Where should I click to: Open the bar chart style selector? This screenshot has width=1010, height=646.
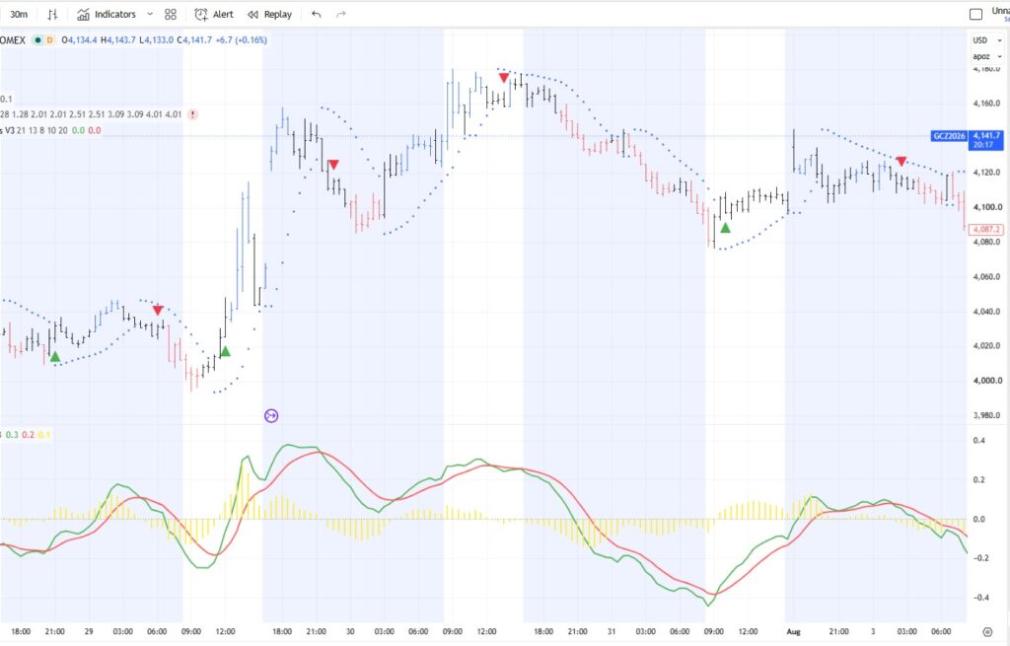pos(53,14)
